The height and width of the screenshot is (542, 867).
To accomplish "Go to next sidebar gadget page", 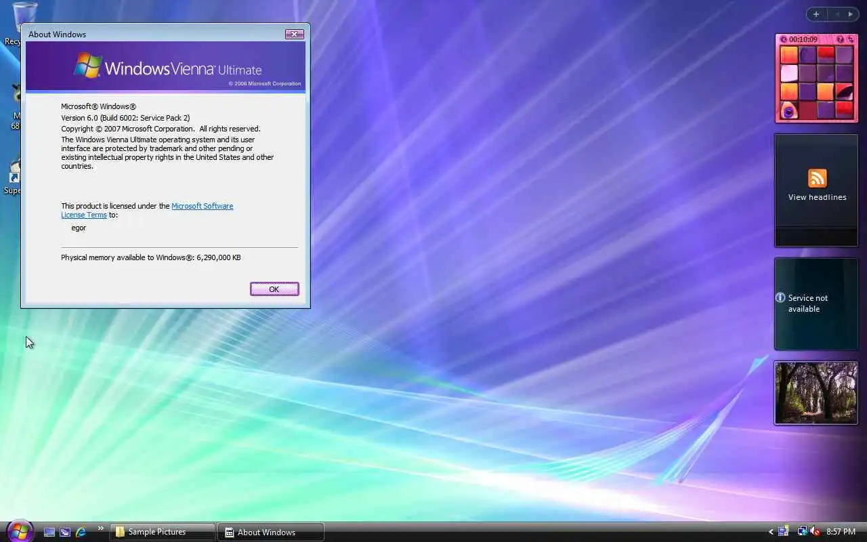I will click(x=851, y=14).
